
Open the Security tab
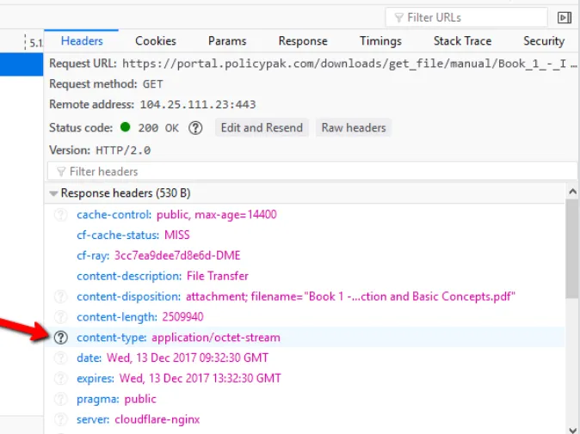point(544,41)
